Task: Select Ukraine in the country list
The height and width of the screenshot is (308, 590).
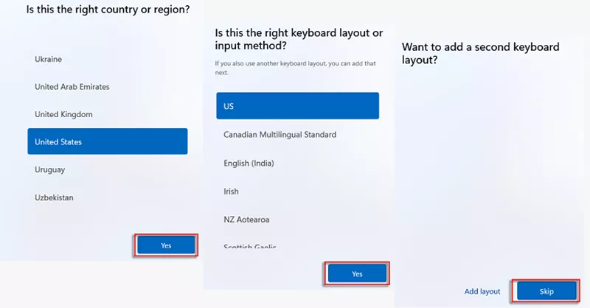Action: (49, 59)
